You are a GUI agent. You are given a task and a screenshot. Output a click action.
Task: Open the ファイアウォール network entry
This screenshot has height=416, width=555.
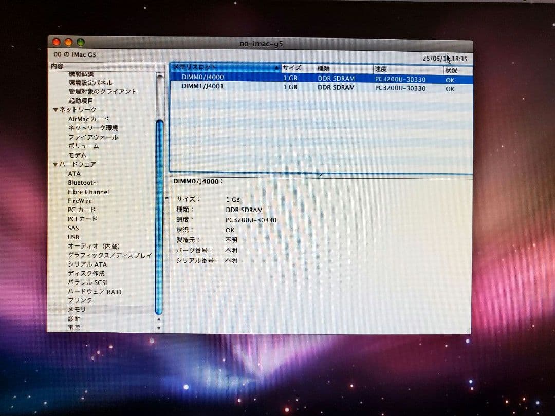point(94,137)
